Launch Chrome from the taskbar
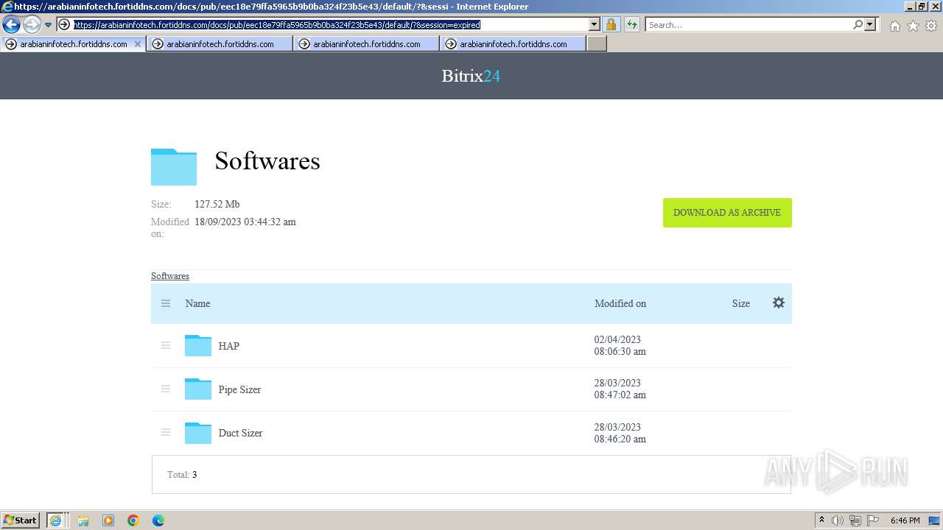Image resolution: width=943 pixels, height=530 pixels. [133, 520]
